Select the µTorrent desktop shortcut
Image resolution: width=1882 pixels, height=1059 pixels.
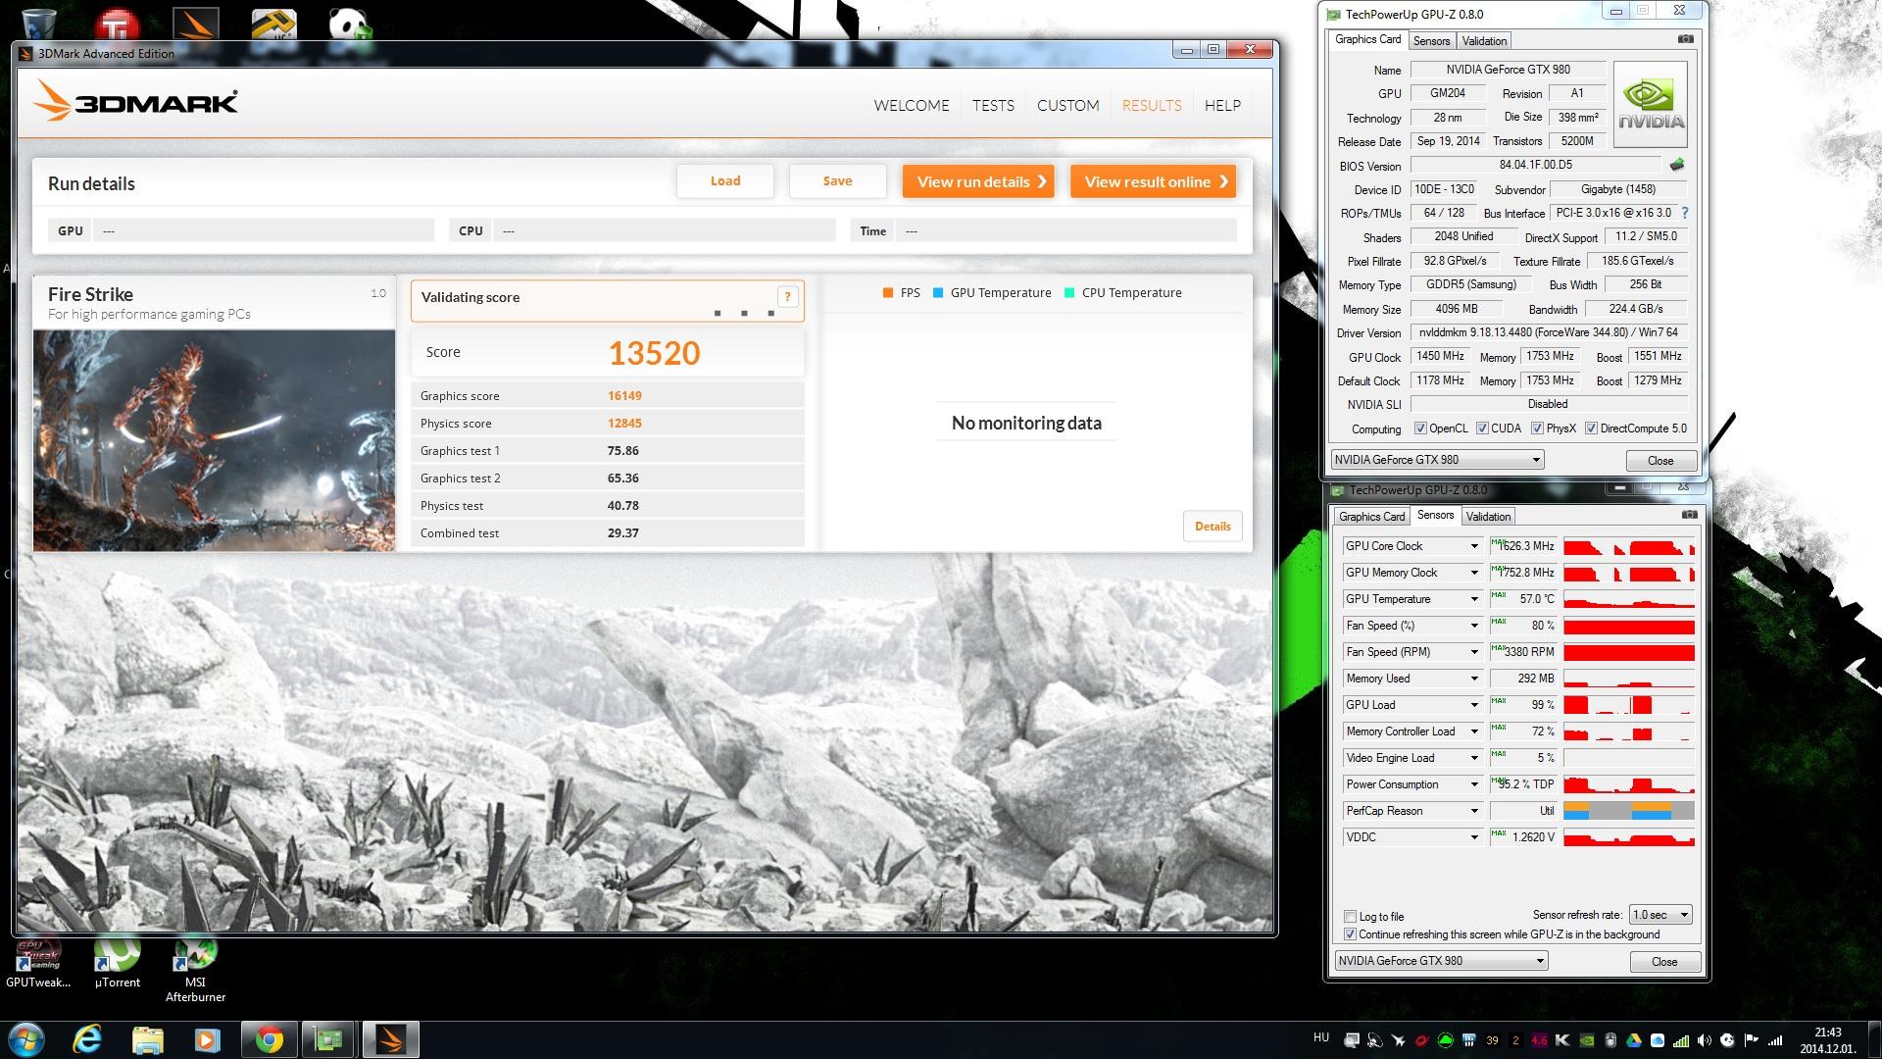(x=118, y=965)
